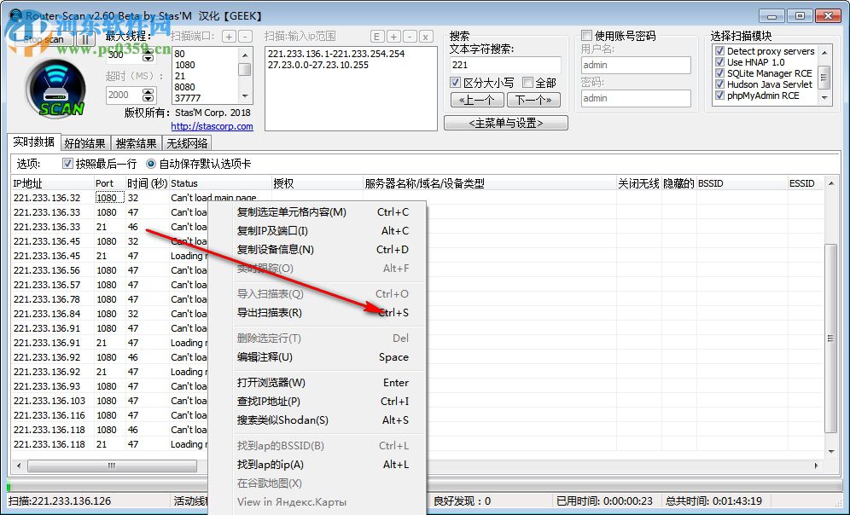Screen dimensions: 850x515
Task: Clear the IP range using the X icon
Action: click(x=424, y=37)
